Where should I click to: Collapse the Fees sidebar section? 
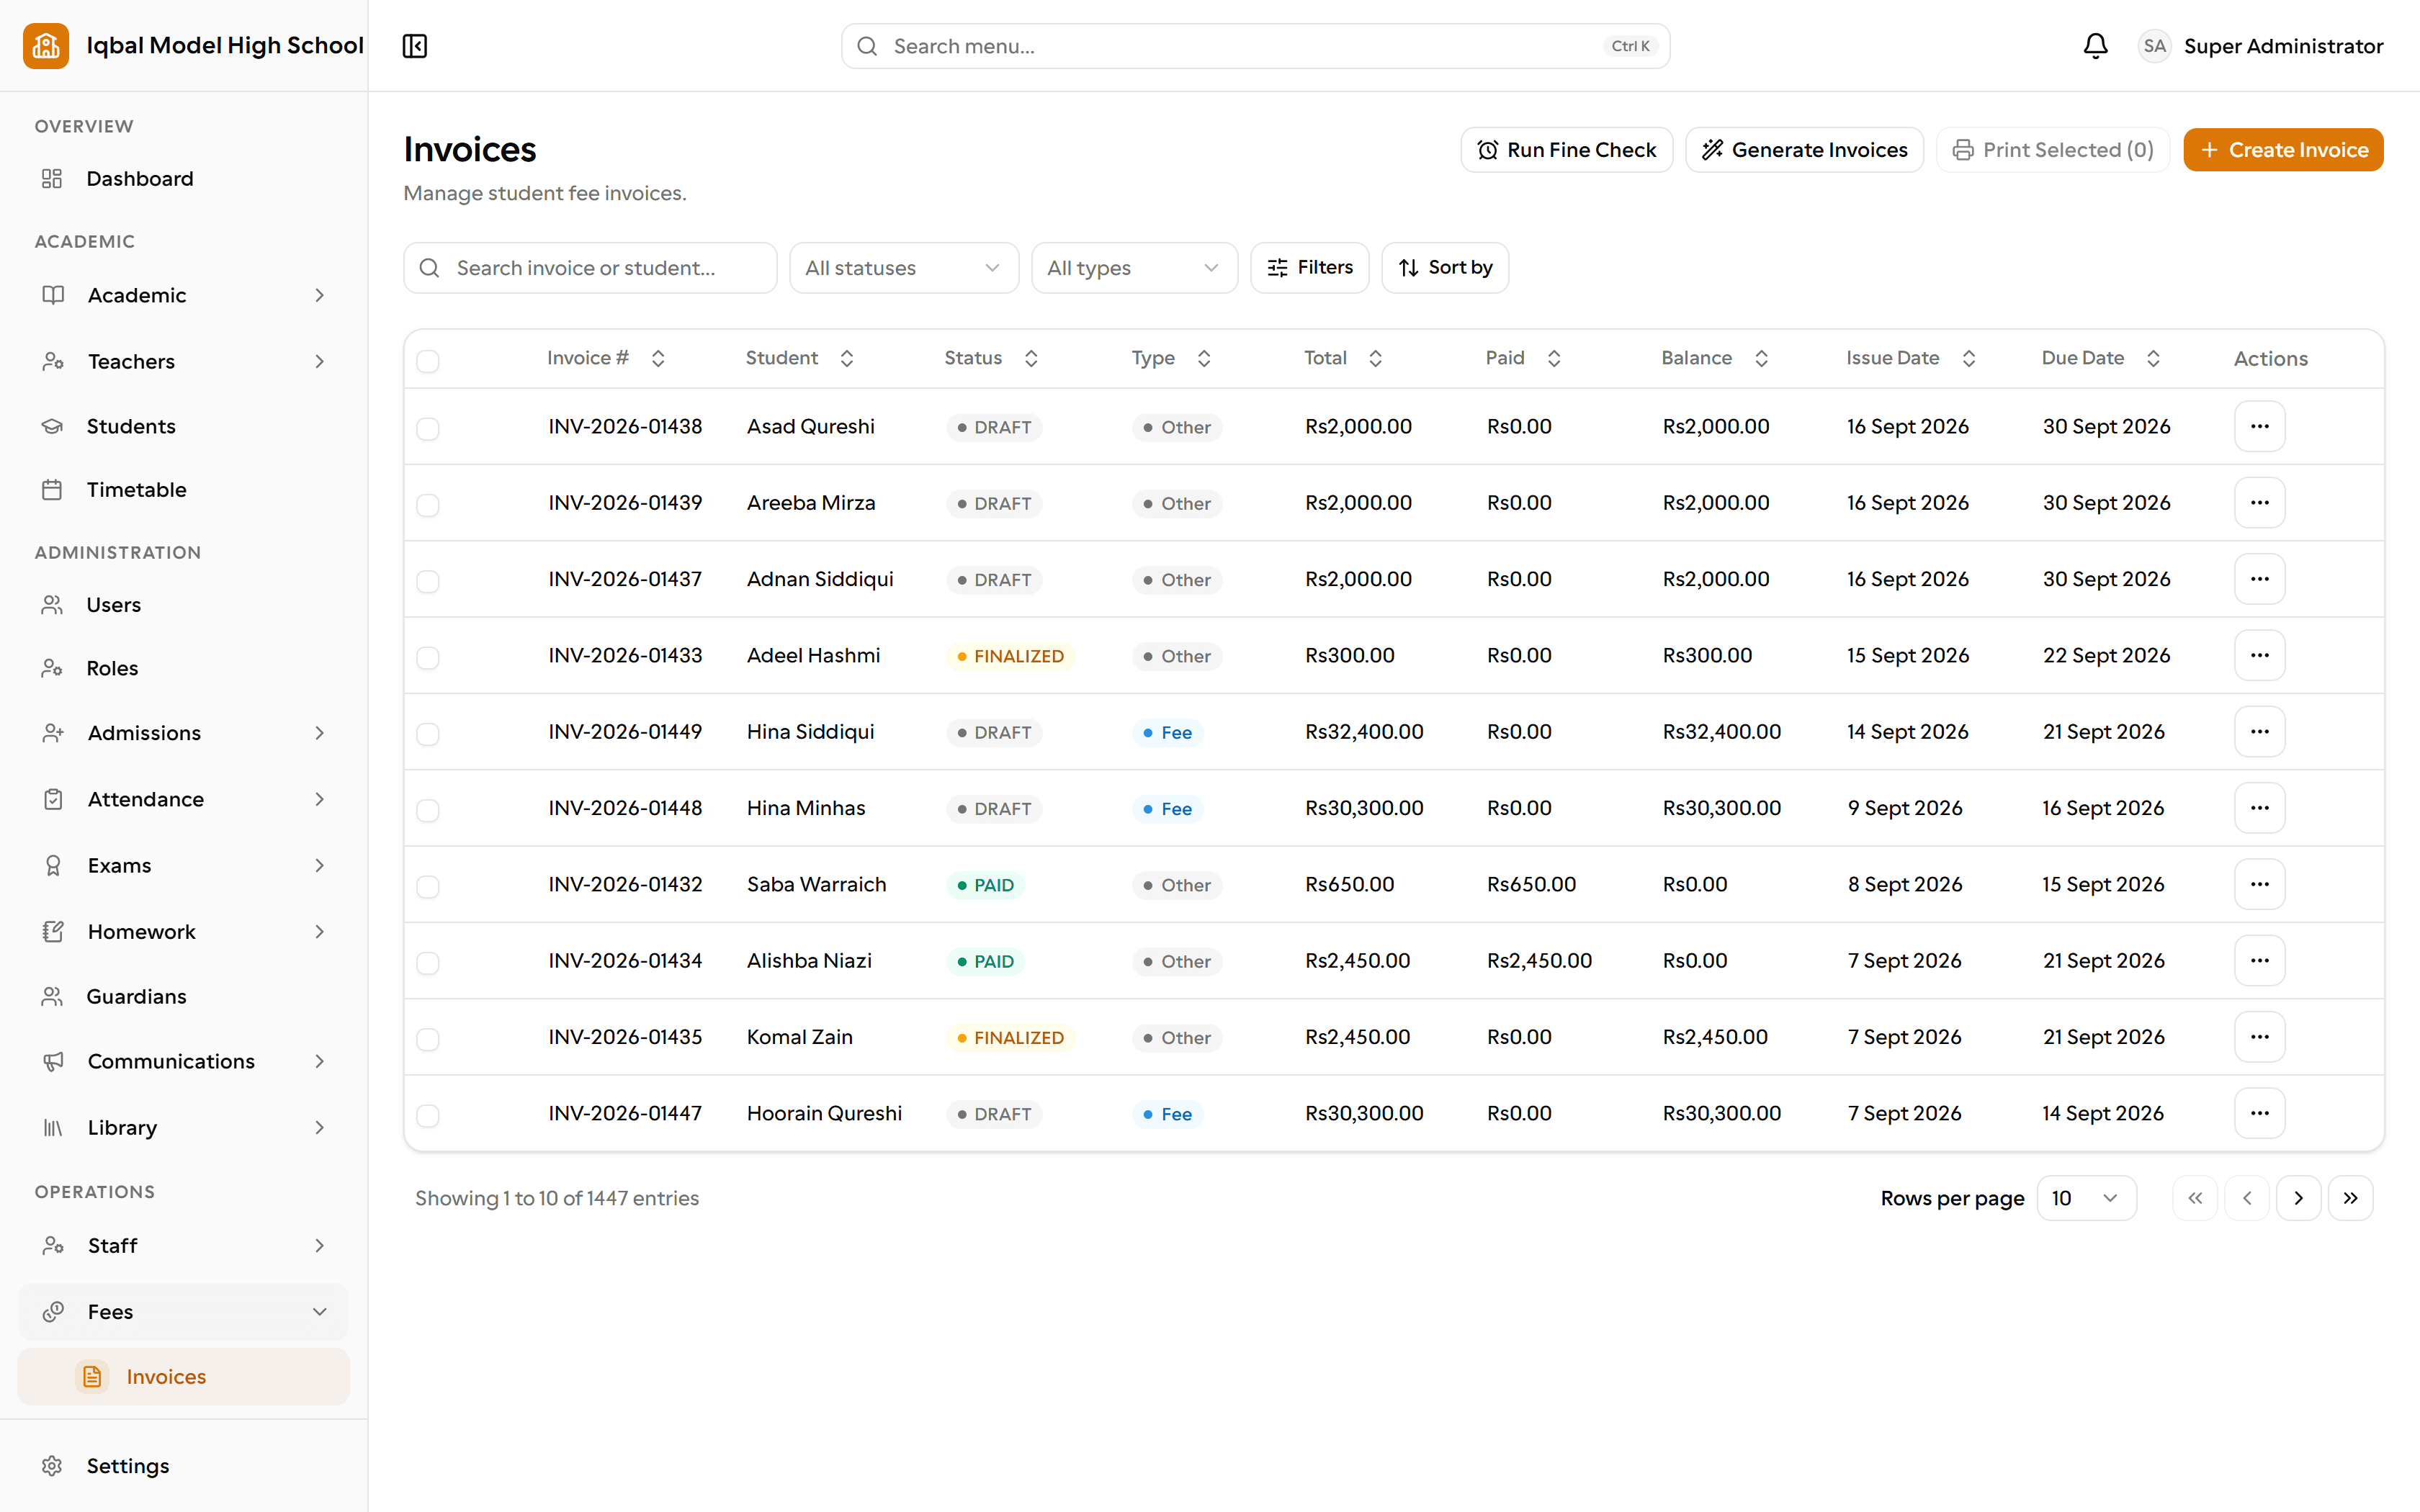(184, 1311)
